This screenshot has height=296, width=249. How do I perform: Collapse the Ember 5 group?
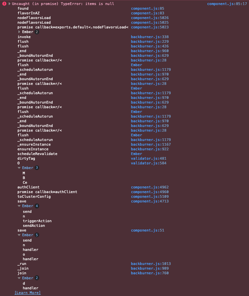point(19,235)
